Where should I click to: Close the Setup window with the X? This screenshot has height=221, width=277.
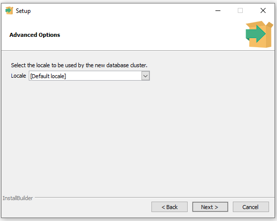point(263,10)
